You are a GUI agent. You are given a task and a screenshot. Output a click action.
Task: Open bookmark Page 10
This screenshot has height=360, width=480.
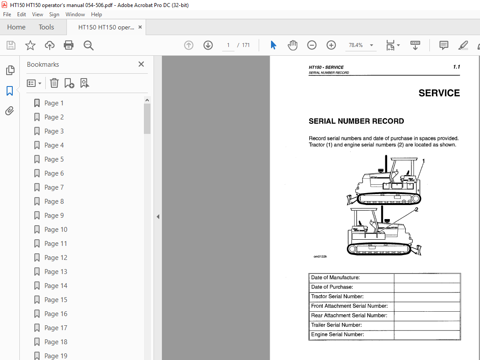pyautogui.click(x=56, y=230)
